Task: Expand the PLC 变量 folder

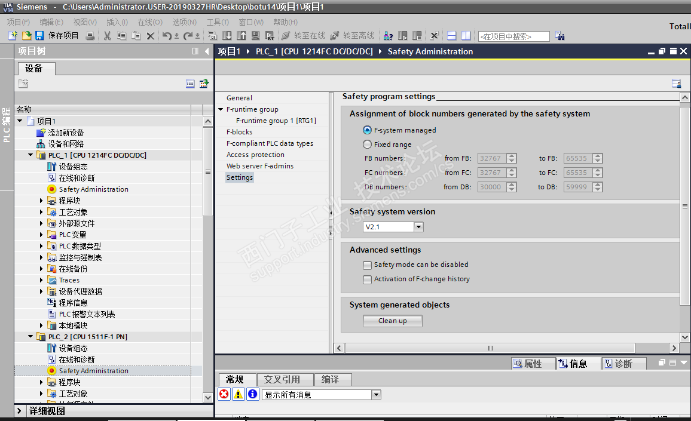Action: click(41, 235)
